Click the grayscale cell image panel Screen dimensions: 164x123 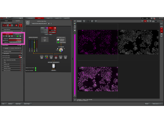138,42
